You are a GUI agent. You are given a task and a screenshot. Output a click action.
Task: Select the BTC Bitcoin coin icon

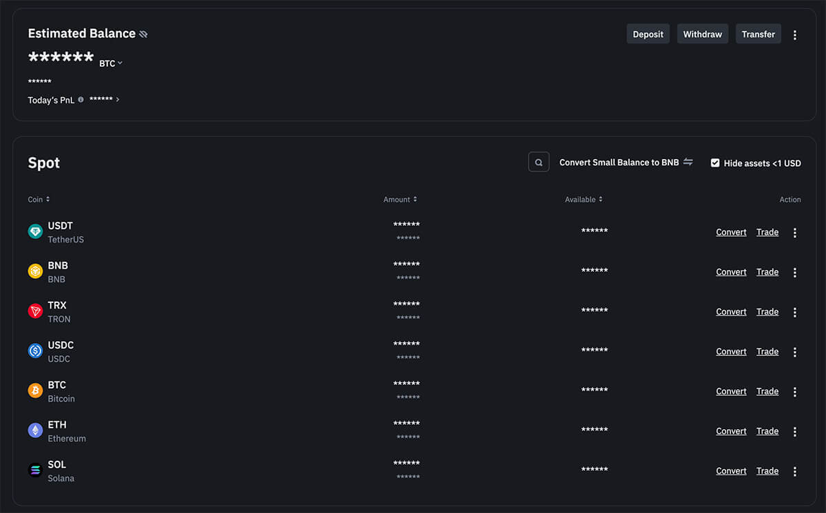click(x=35, y=390)
